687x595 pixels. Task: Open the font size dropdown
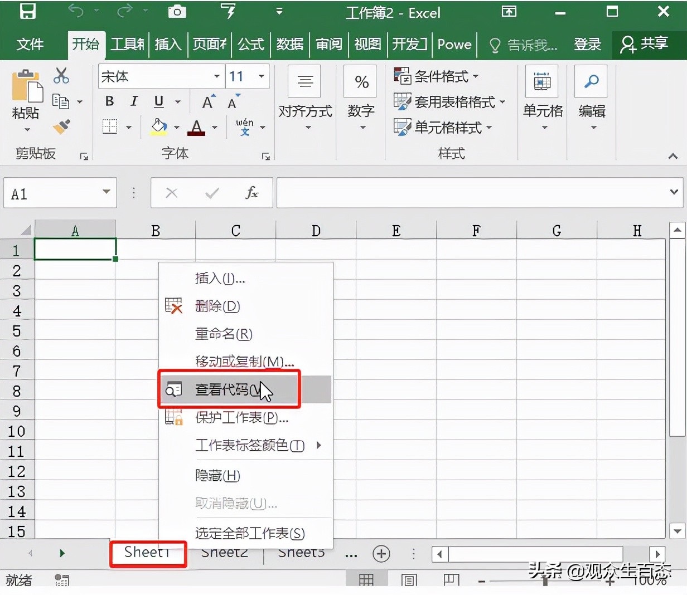click(x=261, y=76)
